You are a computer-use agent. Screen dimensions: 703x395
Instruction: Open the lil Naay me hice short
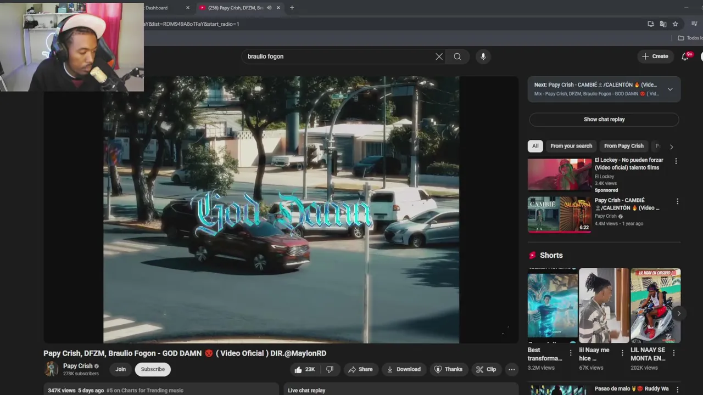pos(604,306)
